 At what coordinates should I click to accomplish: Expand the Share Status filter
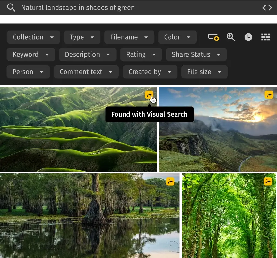coord(196,54)
